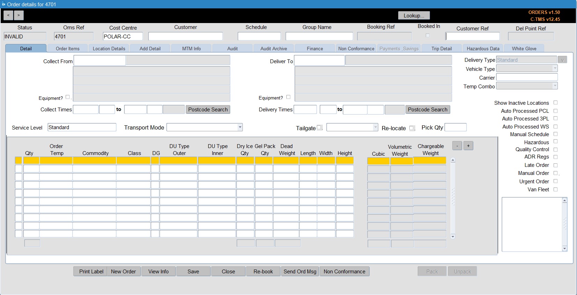Tick the Quality Control checkbox

(555, 149)
